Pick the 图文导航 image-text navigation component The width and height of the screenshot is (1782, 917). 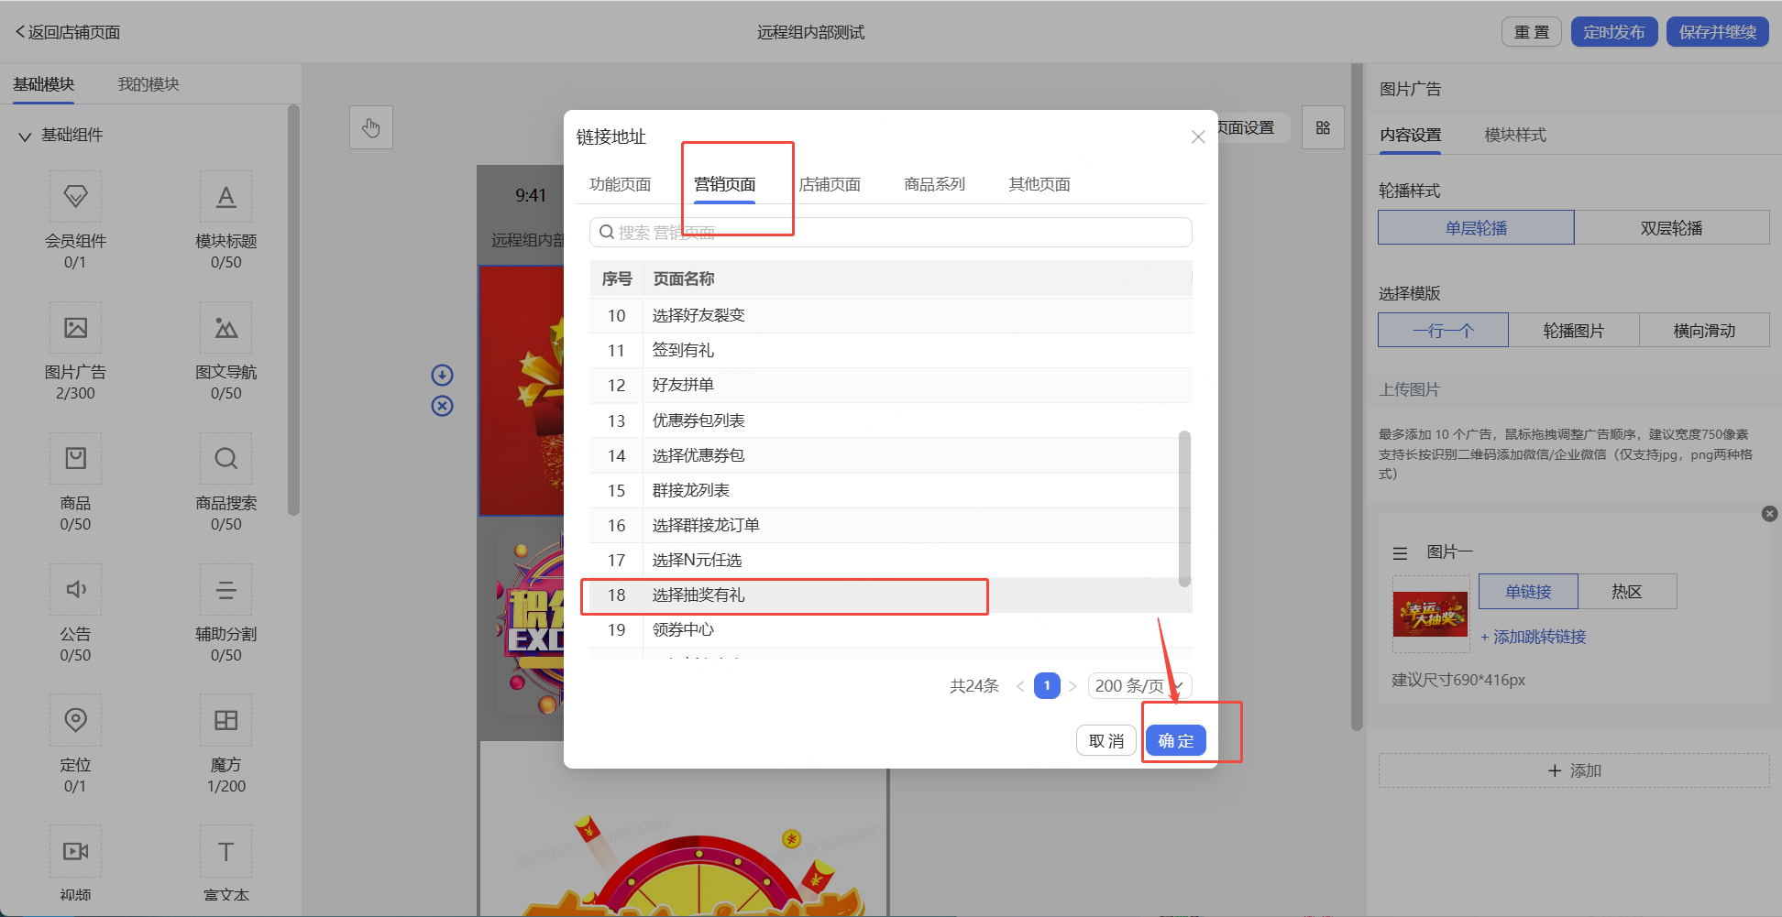pyautogui.click(x=225, y=327)
